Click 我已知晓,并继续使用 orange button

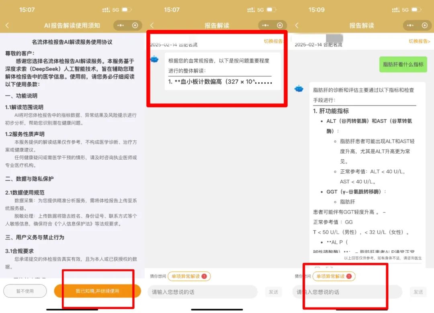tap(97, 291)
